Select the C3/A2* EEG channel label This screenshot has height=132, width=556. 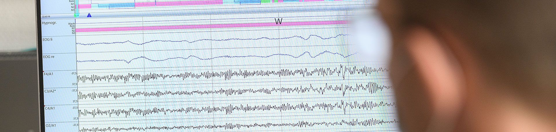coord(50,91)
